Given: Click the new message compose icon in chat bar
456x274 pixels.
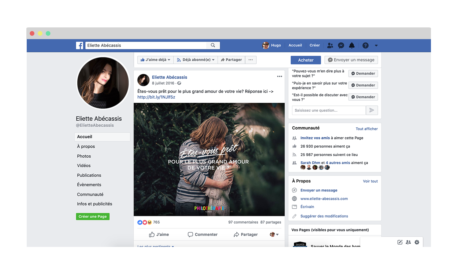Looking at the screenshot, I should pyautogui.click(x=400, y=242).
